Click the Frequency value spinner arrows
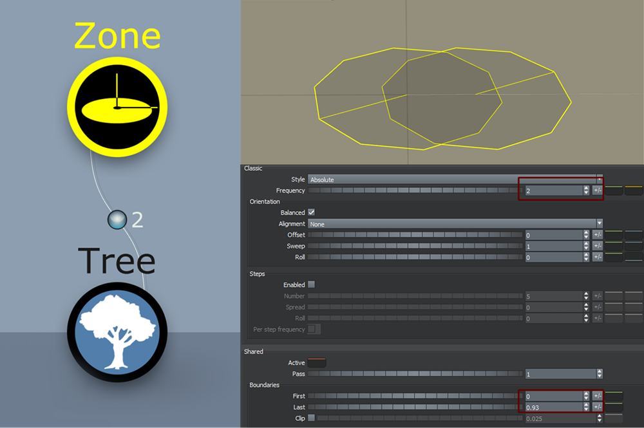The image size is (644, 428). (x=586, y=191)
